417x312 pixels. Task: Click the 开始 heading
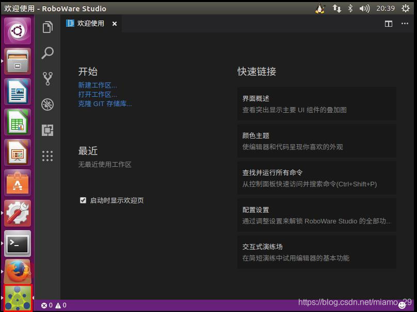pyautogui.click(x=88, y=72)
